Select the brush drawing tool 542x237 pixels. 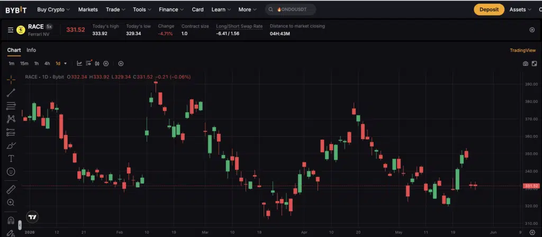[11, 145]
